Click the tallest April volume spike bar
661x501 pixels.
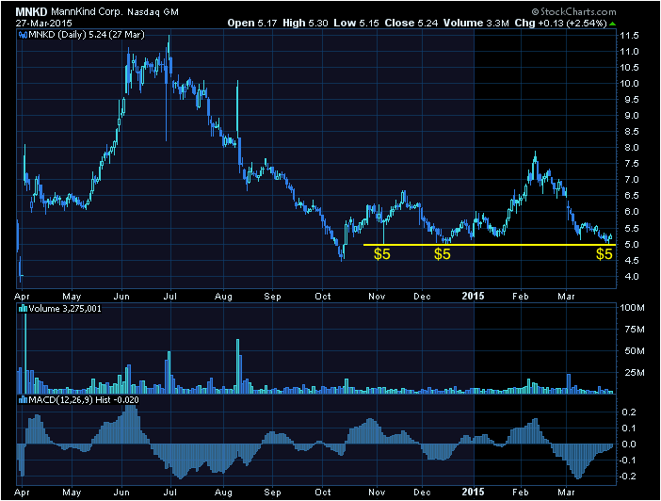(x=25, y=353)
